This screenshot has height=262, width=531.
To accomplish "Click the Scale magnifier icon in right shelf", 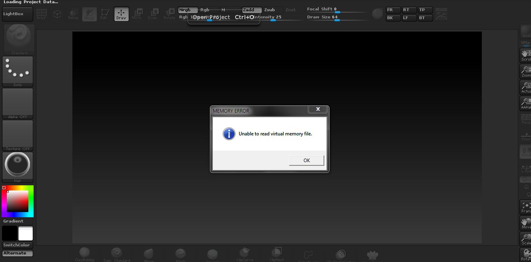I will tap(525, 239).
